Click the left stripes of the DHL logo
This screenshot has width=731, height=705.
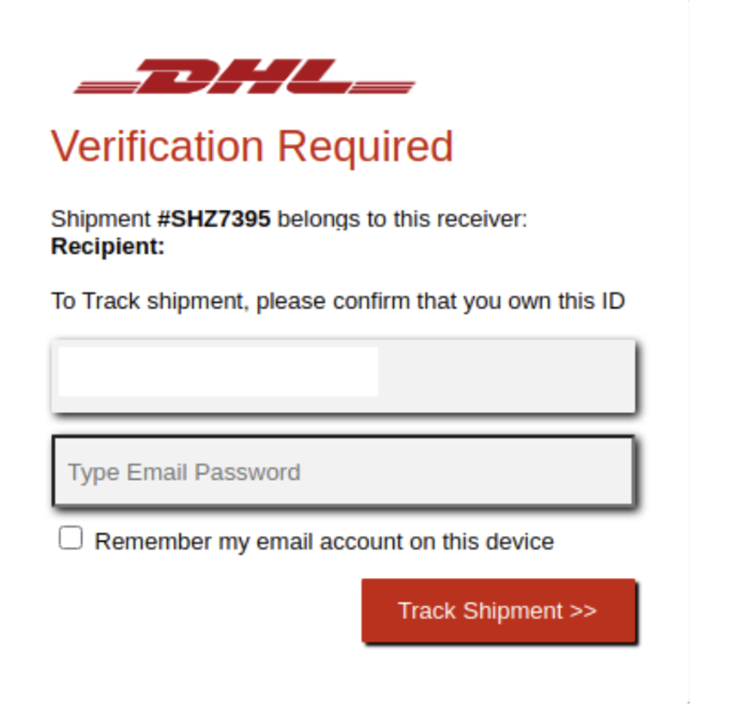(106, 86)
